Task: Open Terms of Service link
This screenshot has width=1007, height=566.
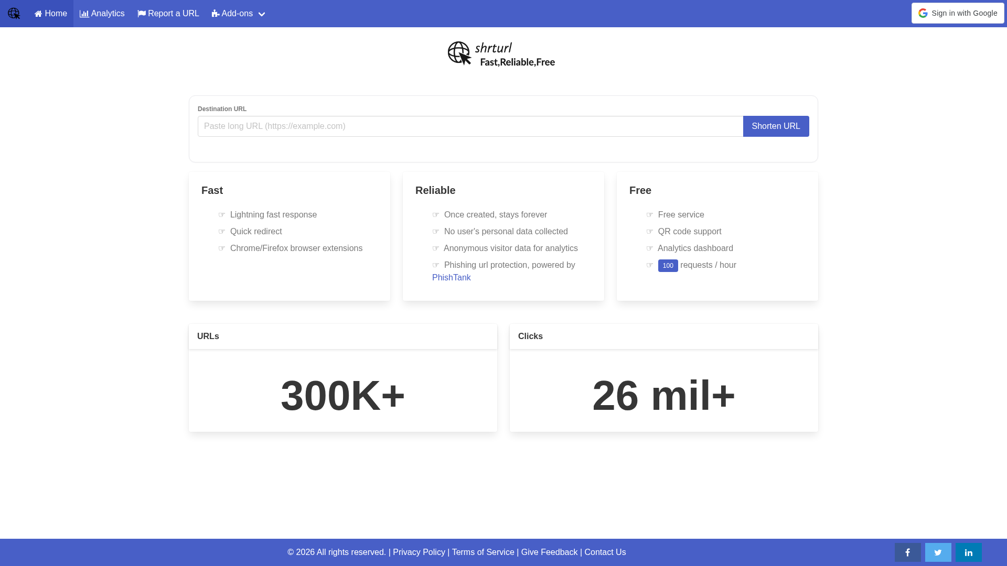Action: coord(483,552)
